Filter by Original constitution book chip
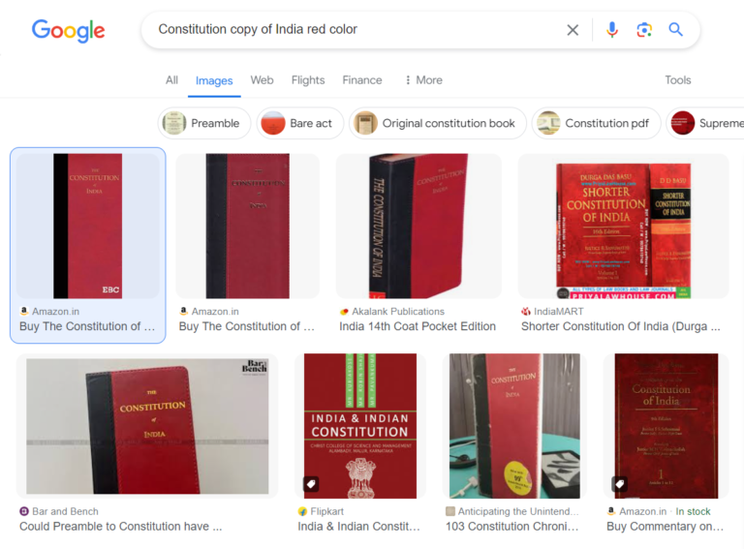This screenshot has height=549, width=744. 438,123
